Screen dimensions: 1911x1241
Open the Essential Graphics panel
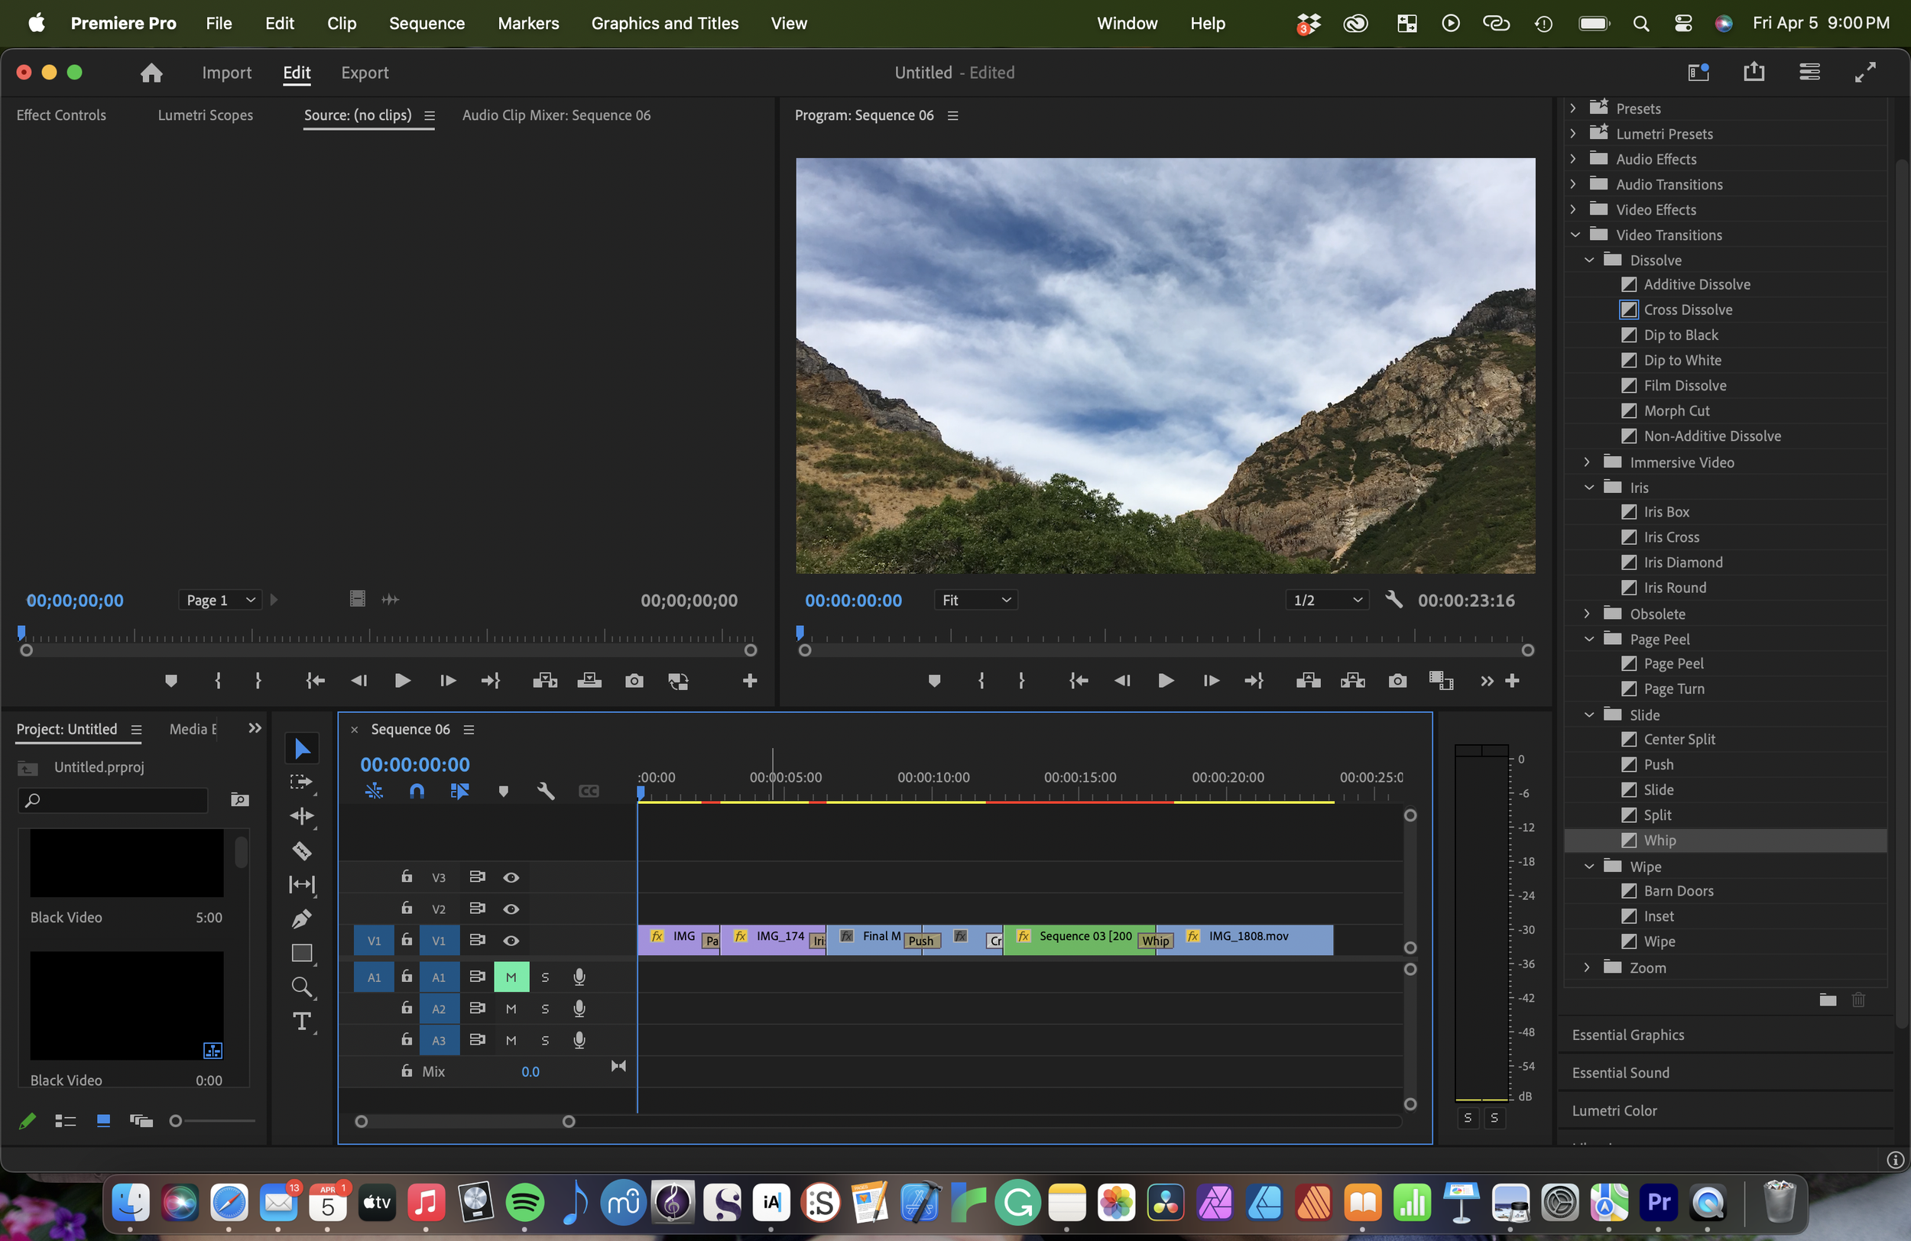tap(1627, 1035)
